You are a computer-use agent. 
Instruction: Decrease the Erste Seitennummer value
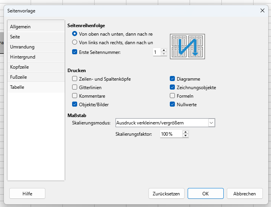(164, 54)
